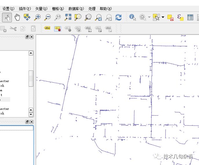Click upper panel scroll up arrow
Image resolution: width=199 pixels, height=165 pixels.
tap(31, 53)
